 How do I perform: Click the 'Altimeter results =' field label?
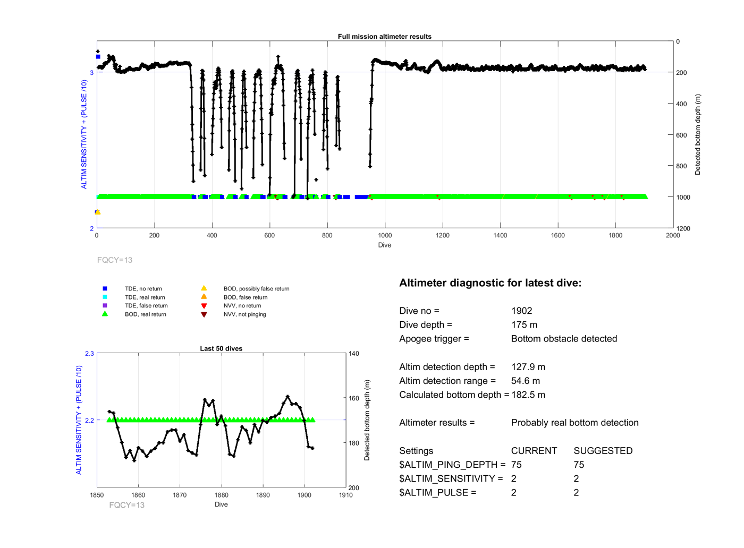437,423
